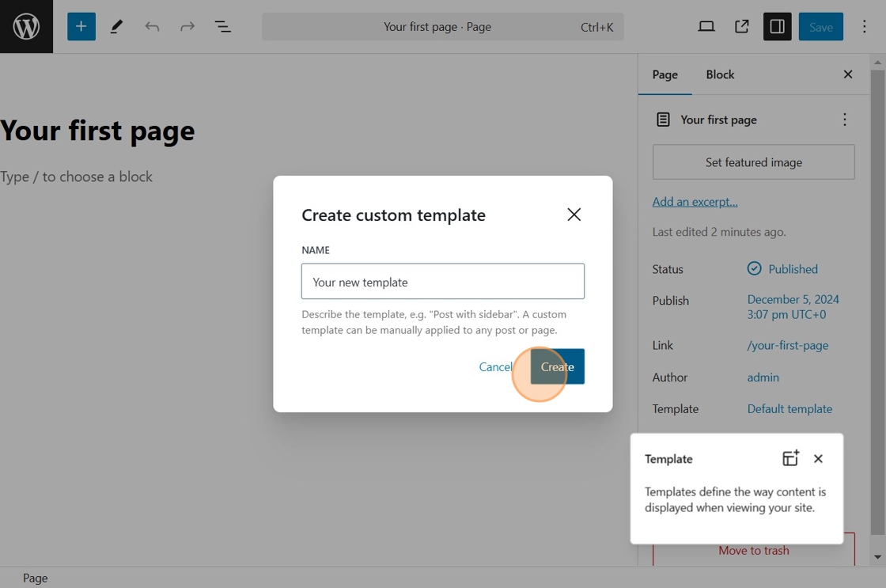Close the Create custom template dialog
Screen dimensions: 886x588
(x=574, y=214)
